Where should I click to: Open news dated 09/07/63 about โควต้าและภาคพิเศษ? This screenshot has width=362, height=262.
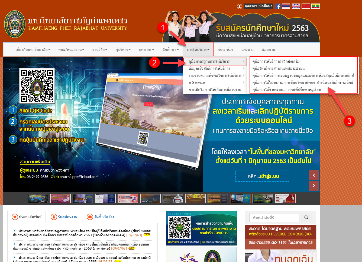click(x=82, y=233)
